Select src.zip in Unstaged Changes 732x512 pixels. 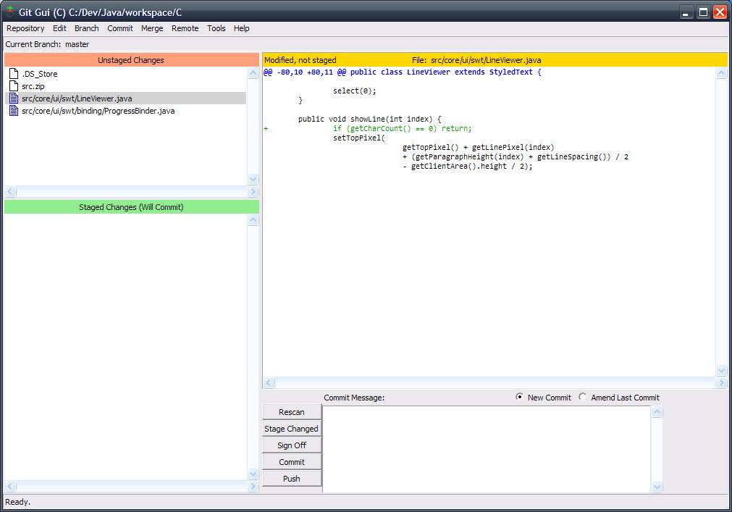[x=33, y=86]
